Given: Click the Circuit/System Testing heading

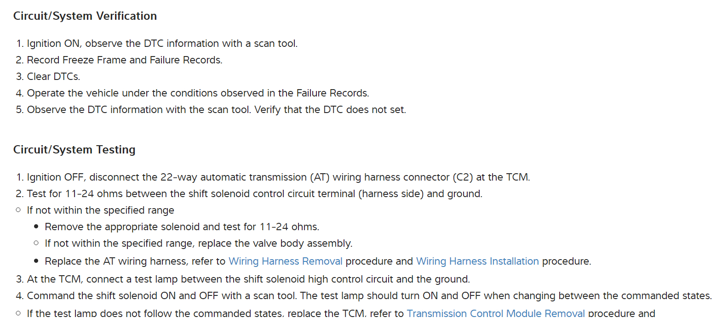Looking at the screenshot, I should [75, 150].
